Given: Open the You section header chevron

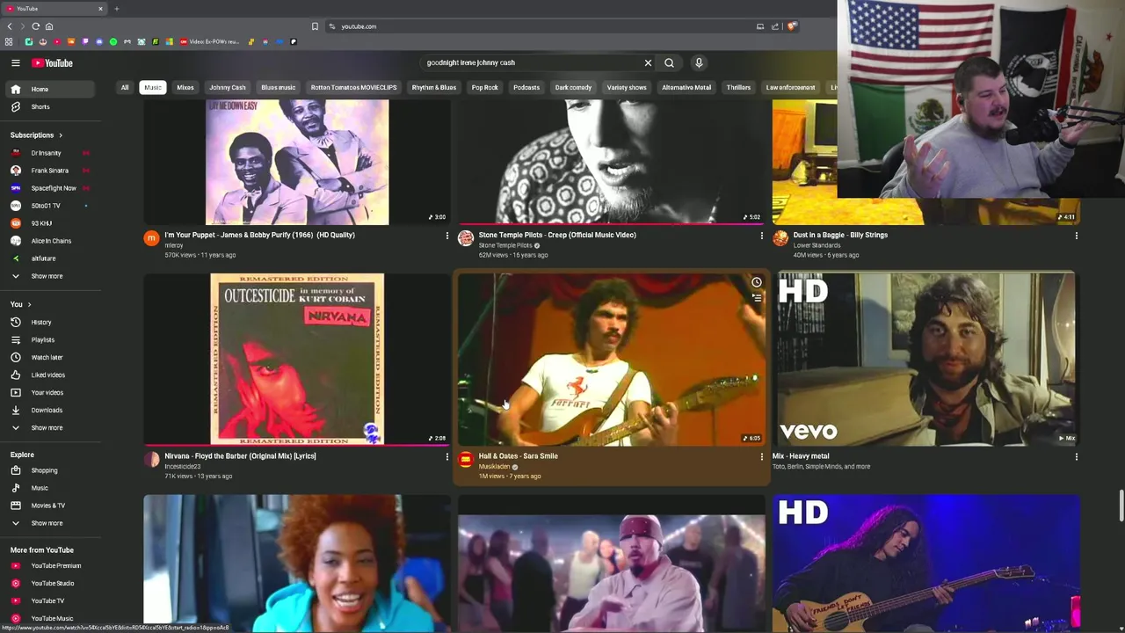Looking at the screenshot, I should tap(29, 304).
